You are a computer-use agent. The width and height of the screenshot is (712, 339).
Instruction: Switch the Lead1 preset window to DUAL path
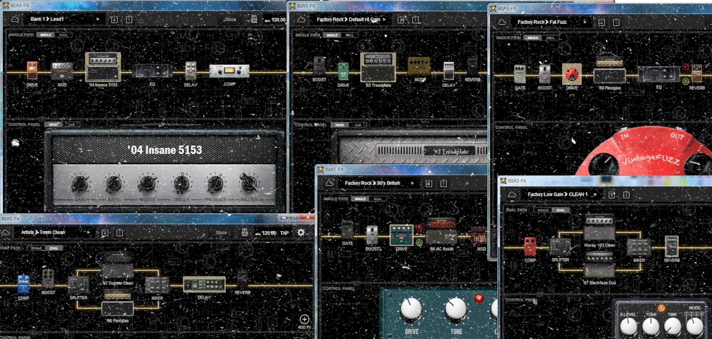pos(62,35)
